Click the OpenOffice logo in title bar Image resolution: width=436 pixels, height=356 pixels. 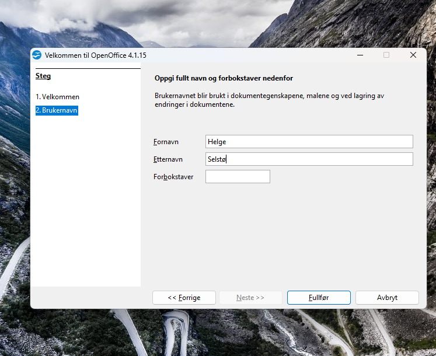(37, 55)
